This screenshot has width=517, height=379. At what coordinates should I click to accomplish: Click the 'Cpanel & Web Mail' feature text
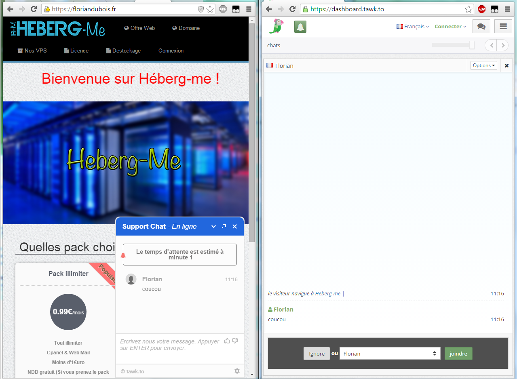(x=68, y=352)
